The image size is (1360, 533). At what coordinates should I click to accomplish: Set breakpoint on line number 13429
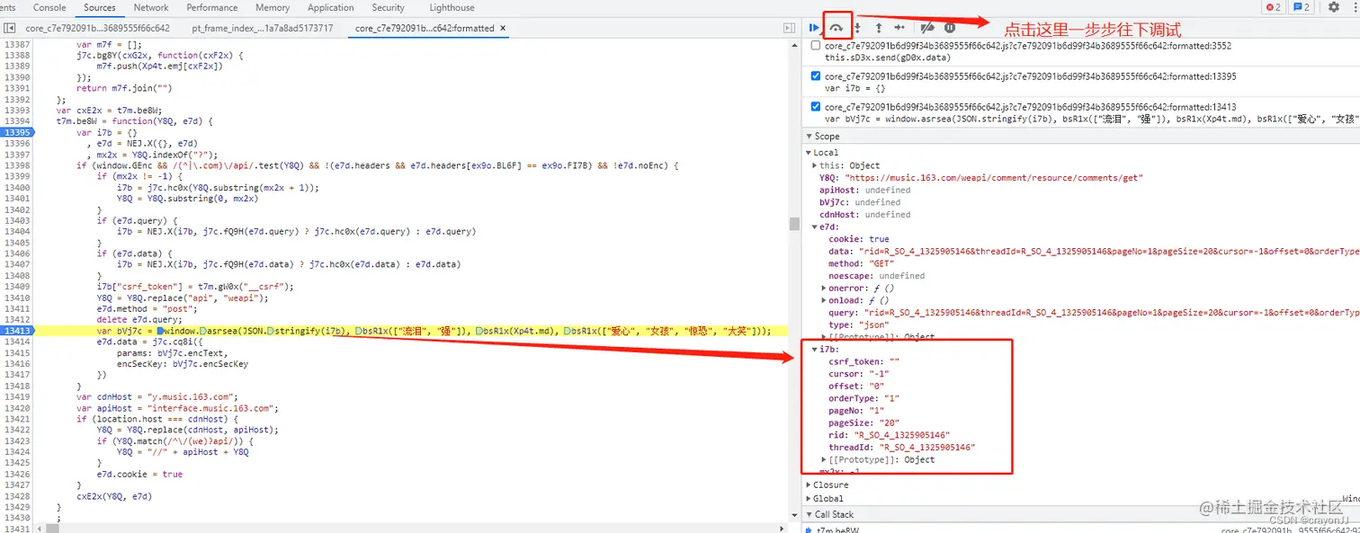pyautogui.click(x=17, y=507)
